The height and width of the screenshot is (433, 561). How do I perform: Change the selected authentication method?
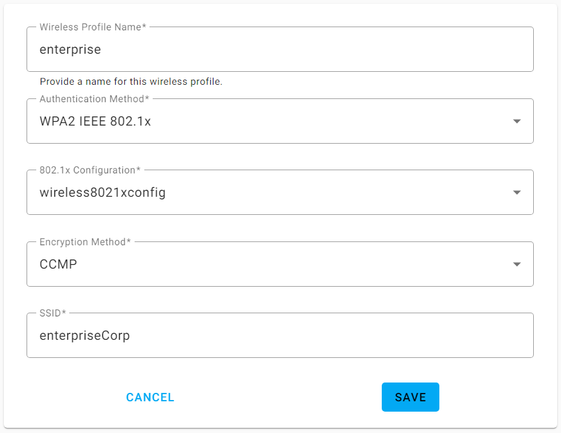tap(278, 120)
